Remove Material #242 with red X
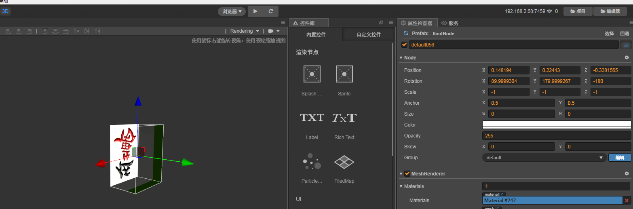Viewport: 633px width, 209px height. point(627,201)
